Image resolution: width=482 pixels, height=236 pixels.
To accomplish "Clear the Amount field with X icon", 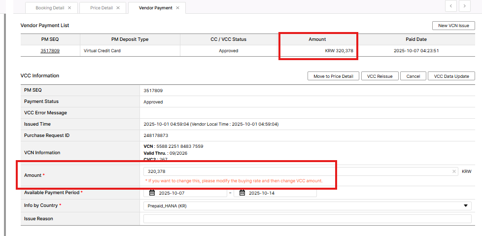I will pos(454,171).
